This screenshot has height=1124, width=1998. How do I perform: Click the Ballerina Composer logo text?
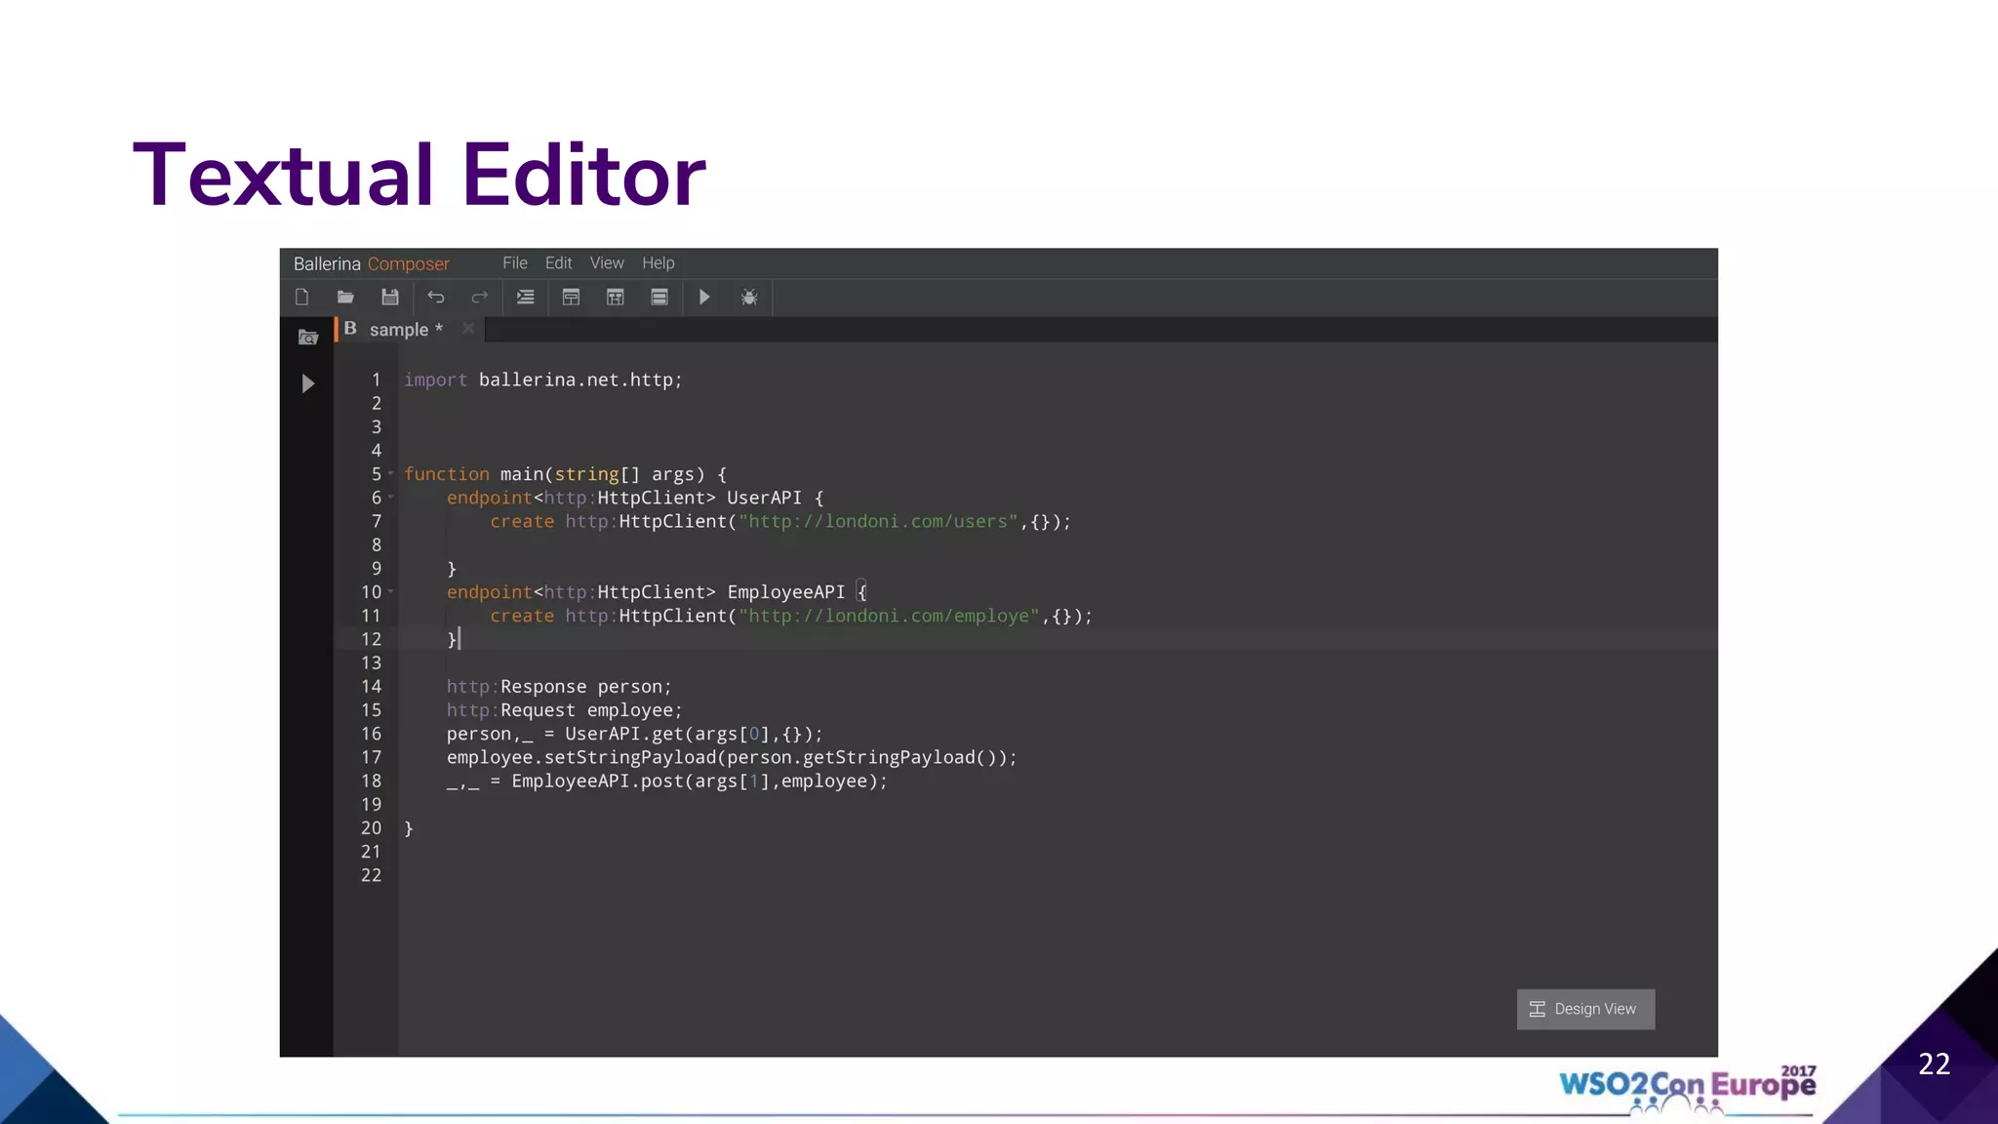[x=372, y=264]
